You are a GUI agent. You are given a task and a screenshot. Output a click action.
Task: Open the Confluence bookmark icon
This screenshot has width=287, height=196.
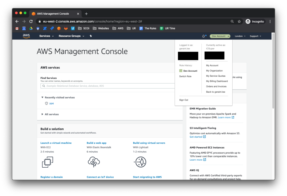(45, 28)
